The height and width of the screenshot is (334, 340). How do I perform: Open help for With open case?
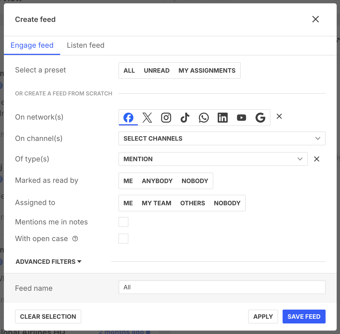coord(75,239)
